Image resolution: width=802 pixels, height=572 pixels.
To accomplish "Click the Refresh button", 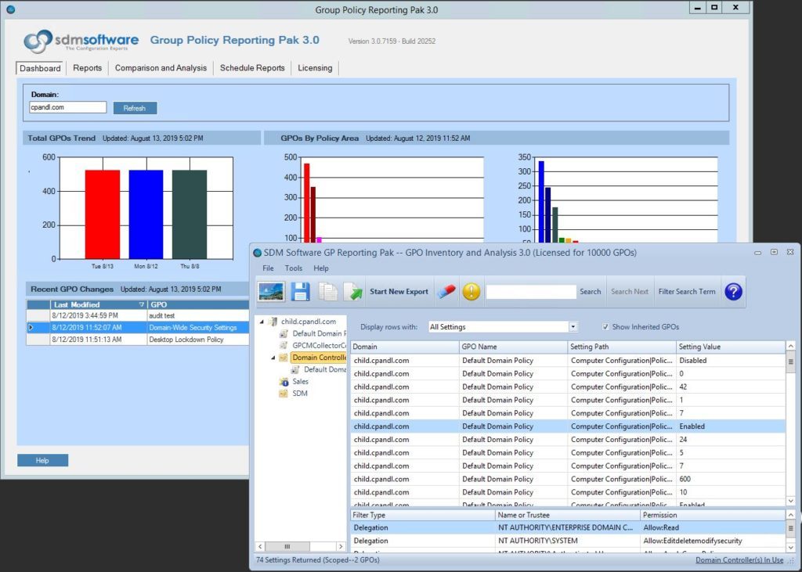I will coord(135,108).
